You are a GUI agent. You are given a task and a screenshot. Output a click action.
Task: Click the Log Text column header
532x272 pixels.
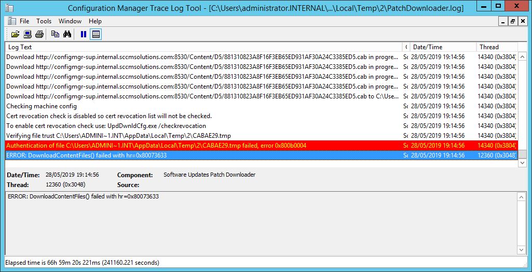coord(204,47)
